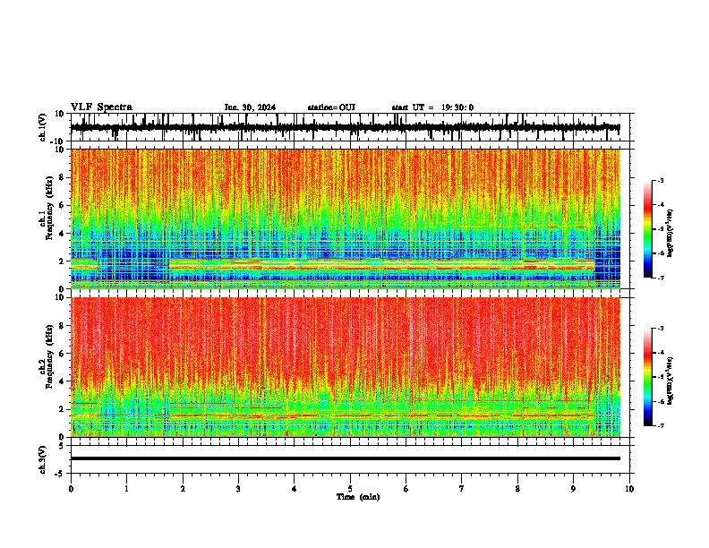Select the "start UT = 19:30: 0" text
Image resolution: width=709 pixels, height=548 pixels.
click(x=432, y=107)
